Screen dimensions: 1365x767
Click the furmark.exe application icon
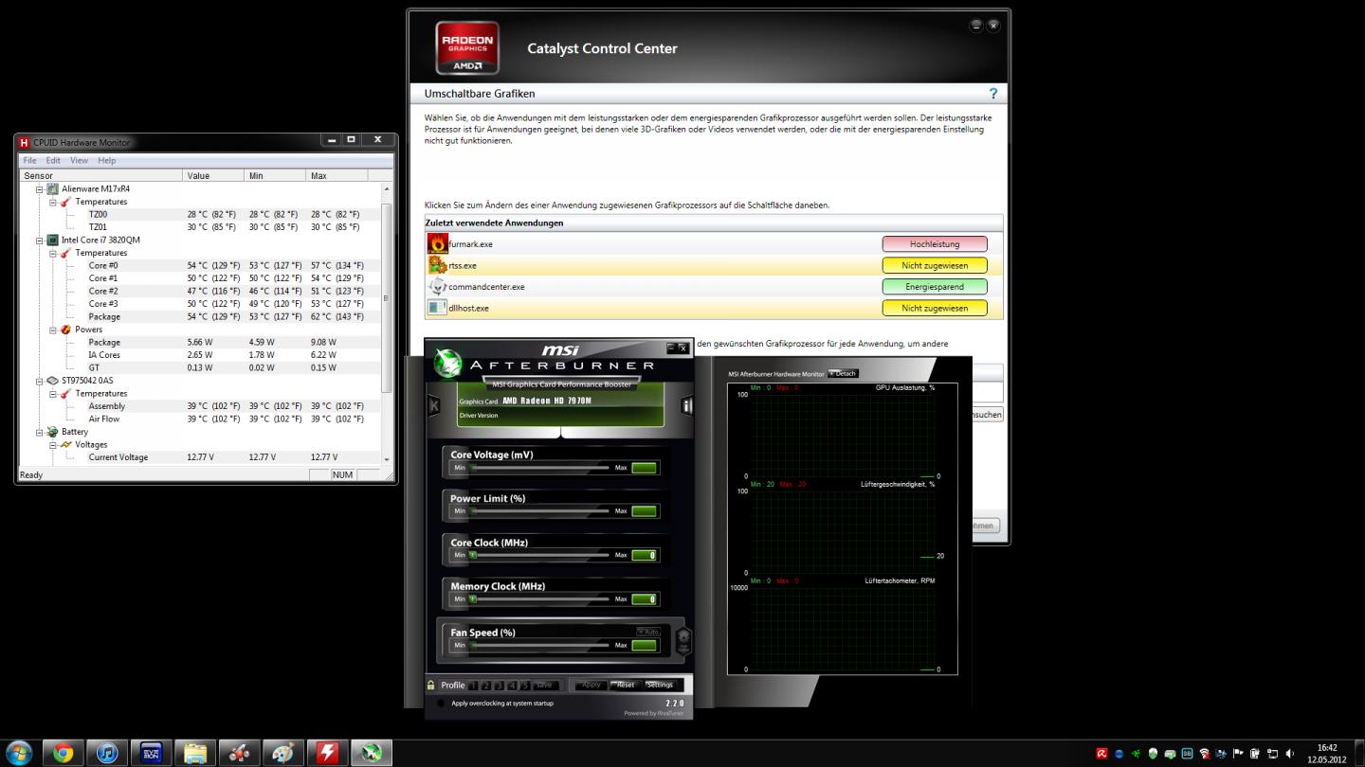point(437,244)
